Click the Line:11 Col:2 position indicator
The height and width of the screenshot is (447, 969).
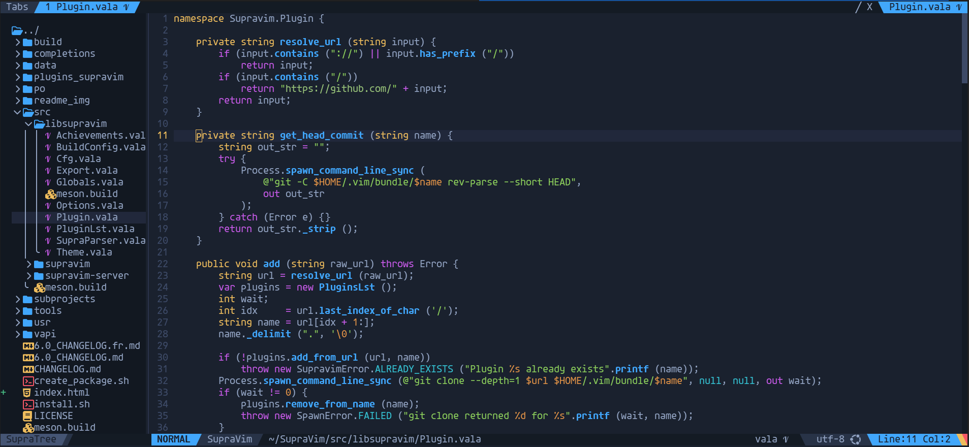point(914,439)
